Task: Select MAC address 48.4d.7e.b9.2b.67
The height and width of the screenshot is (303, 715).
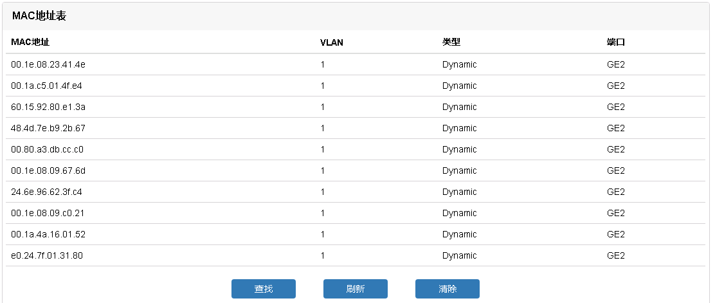Action: click(48, 128)
